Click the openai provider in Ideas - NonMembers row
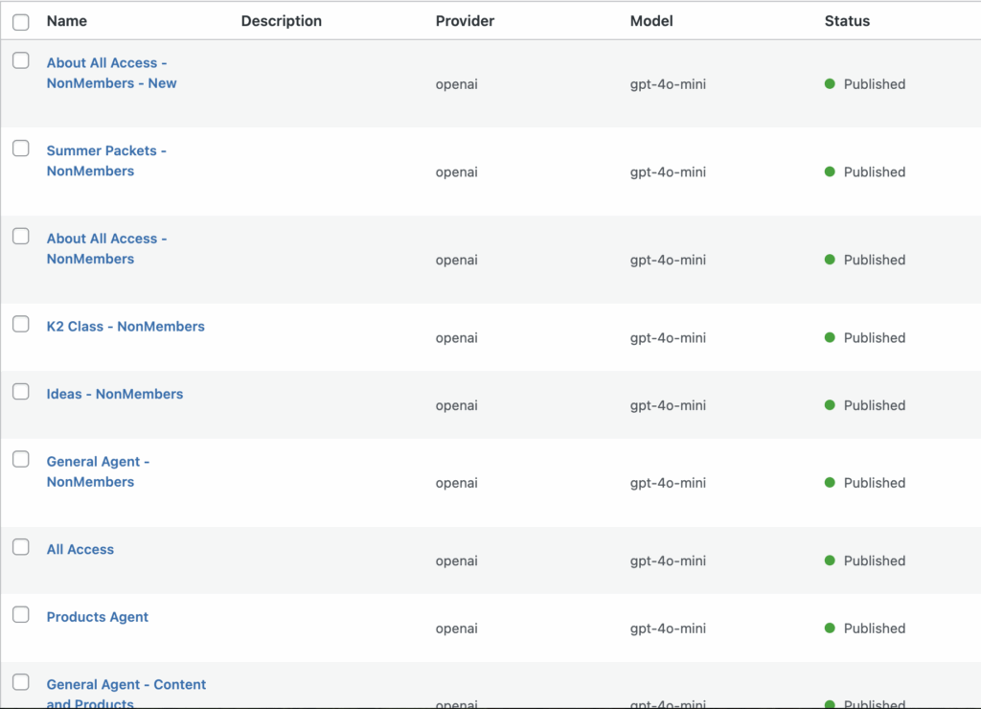 coord(457,405)
